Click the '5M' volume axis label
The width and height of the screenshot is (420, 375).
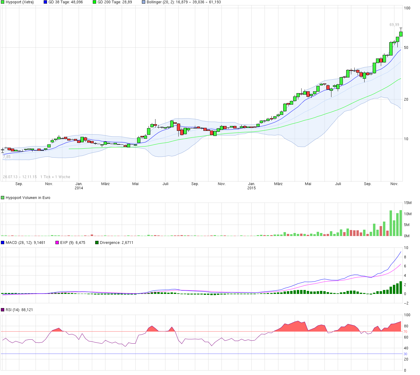pos(407,225)
